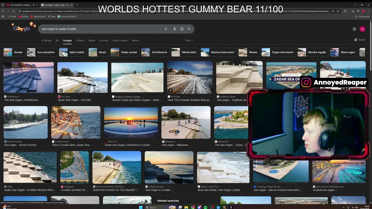Open the Zadar Sea Organ YouTube thumbnail
This screenshot has height=209, width=372.
point(83,78)
